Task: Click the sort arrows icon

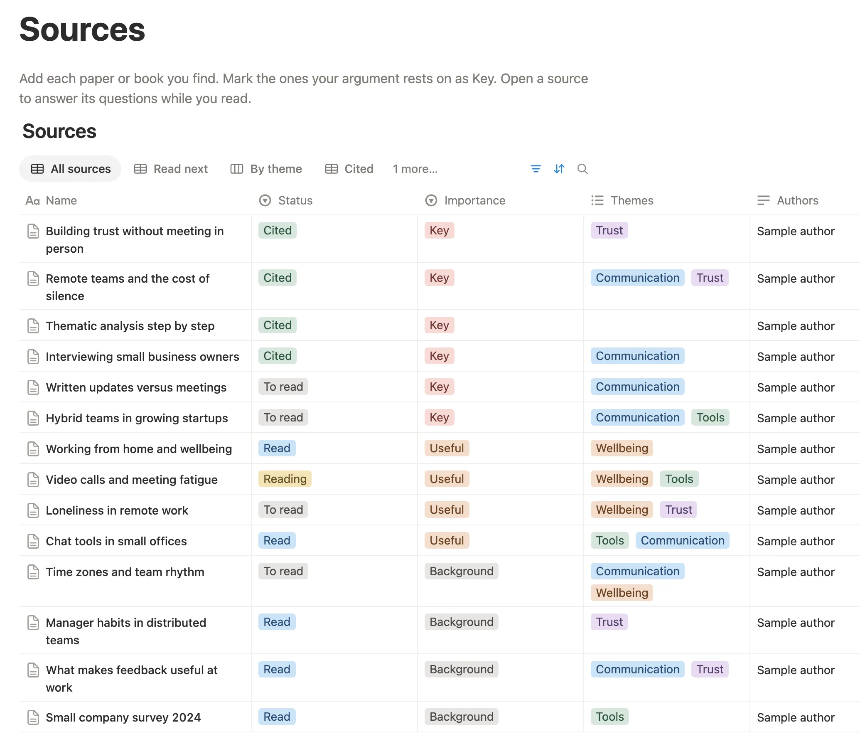Action: 559,169
